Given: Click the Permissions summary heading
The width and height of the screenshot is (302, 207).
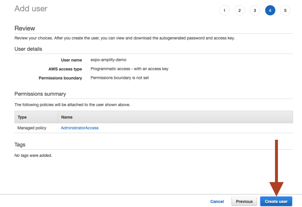Looking at the screenshot, I should pos(40,94).
